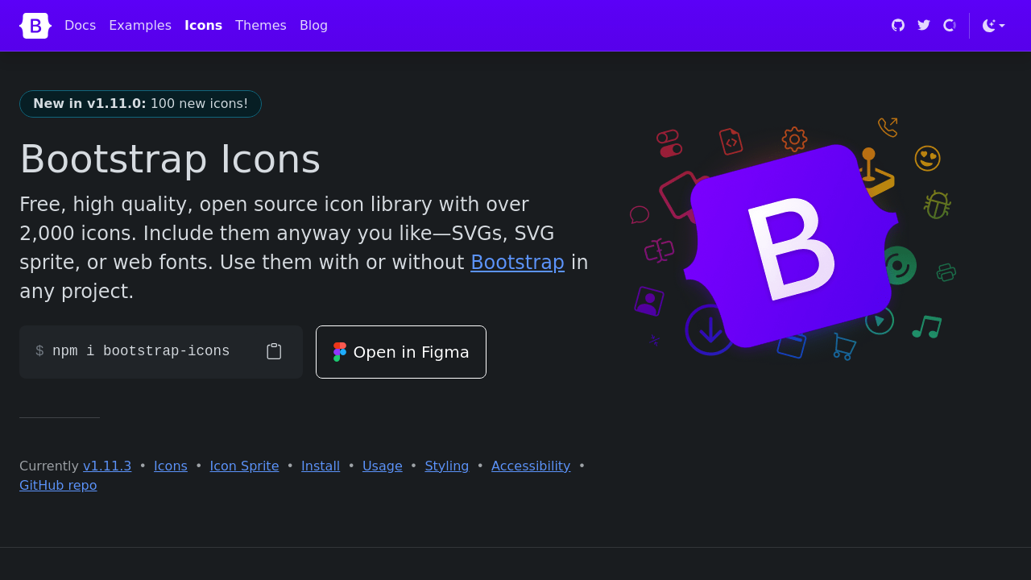Click the Bootstrap logo in navbar
The image size is (1031, 580).
[x=35, y=26]
